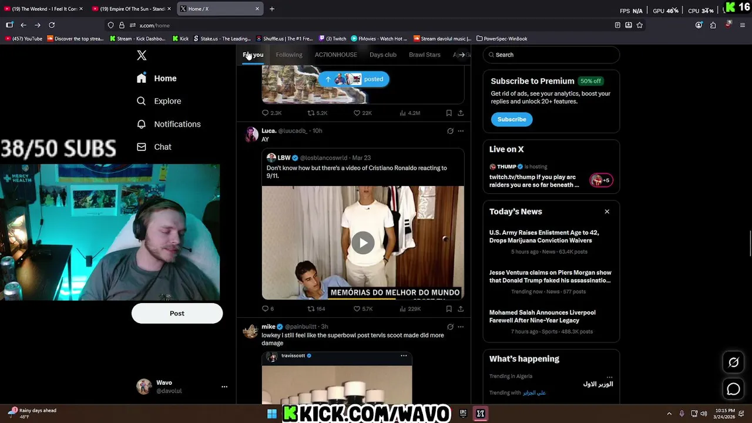Image resolution: width=752 pixels, height=423 pixels.
Task: Bookmark this page with the star icon
Action: tap(640, 25)
